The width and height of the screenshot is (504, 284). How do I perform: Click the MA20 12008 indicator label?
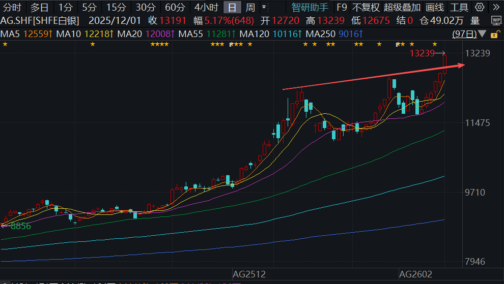coord(146,34)
